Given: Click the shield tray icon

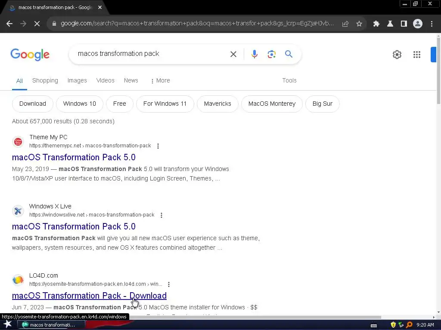Looking at the screenshot, I should 393,325.
